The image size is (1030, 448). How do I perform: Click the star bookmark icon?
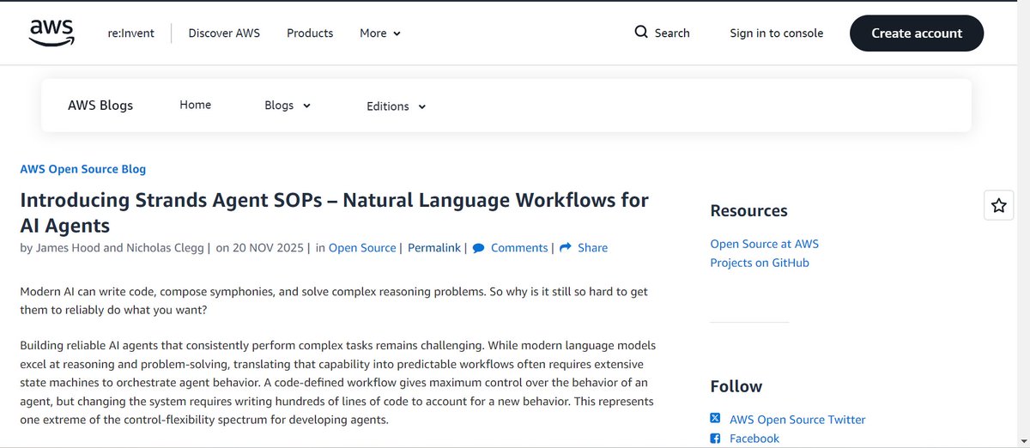click(999, 205)
